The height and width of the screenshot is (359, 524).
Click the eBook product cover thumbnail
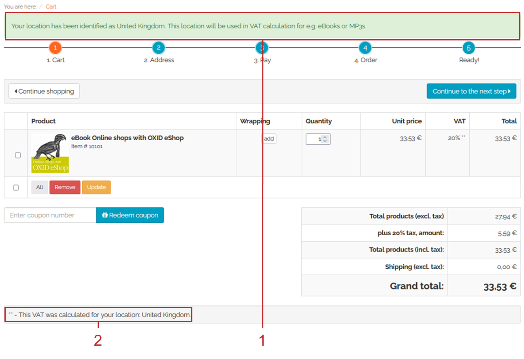click(50, 153)
